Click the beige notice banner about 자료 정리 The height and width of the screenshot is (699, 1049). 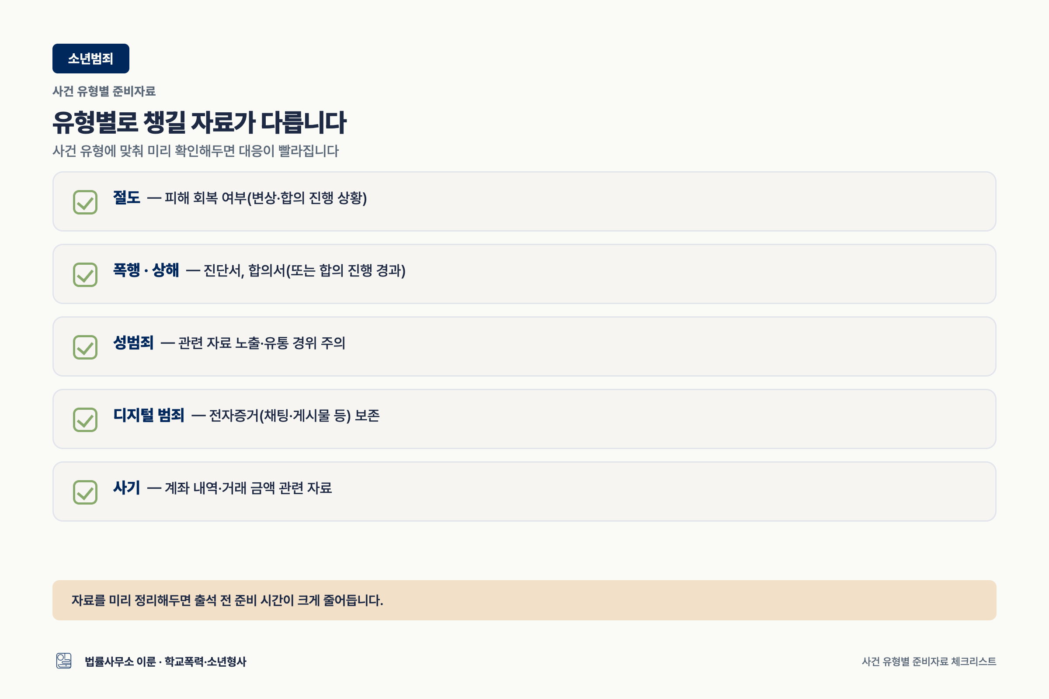pos(524,600)
